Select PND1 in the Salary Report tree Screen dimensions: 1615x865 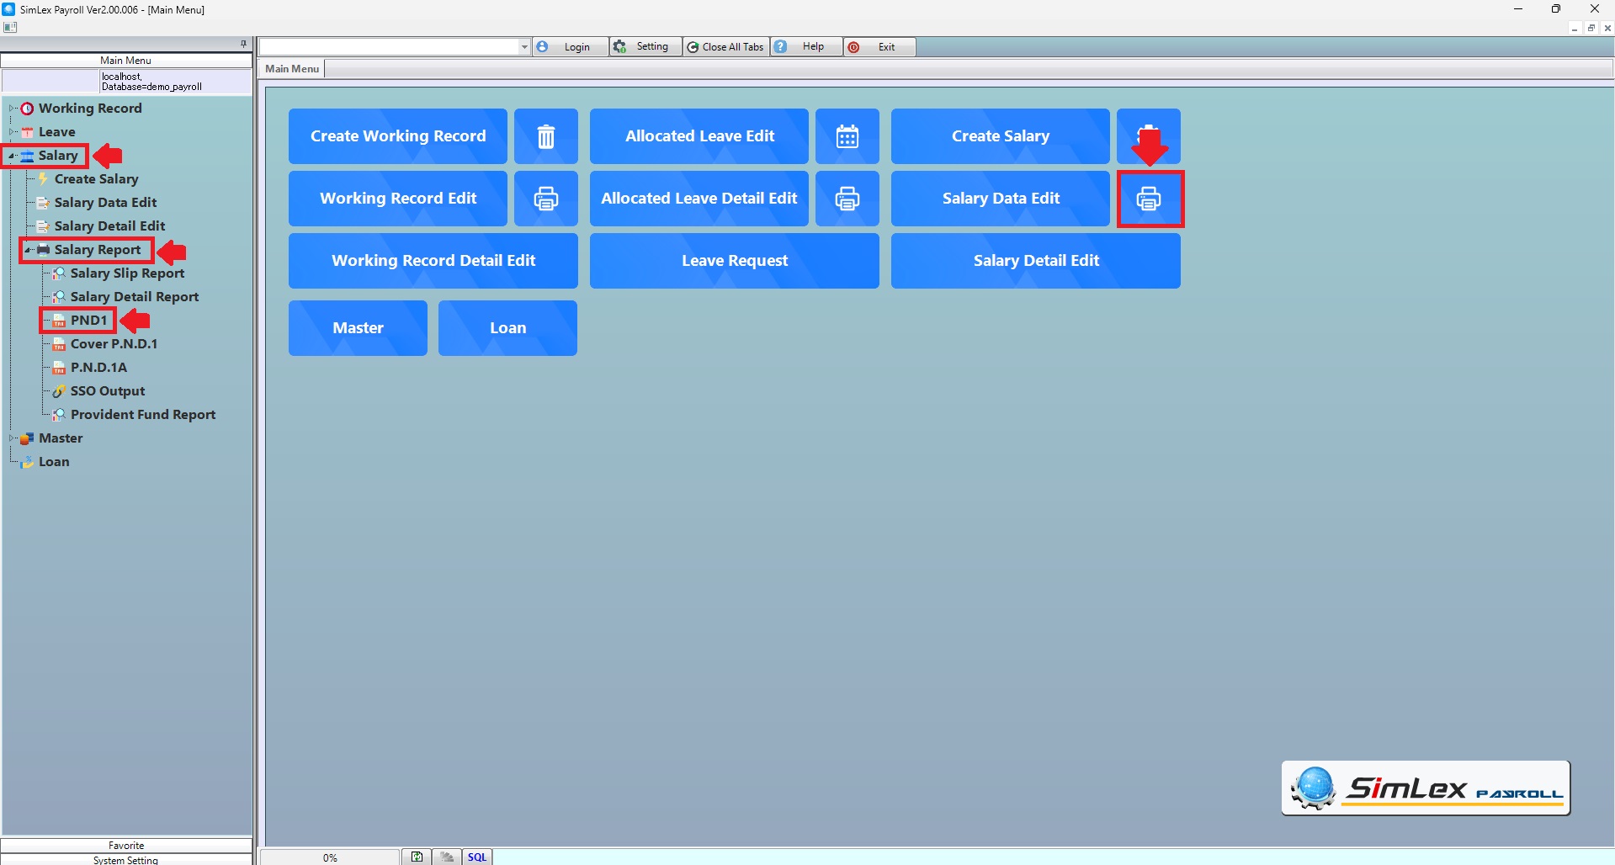click(x=88, y=321)
